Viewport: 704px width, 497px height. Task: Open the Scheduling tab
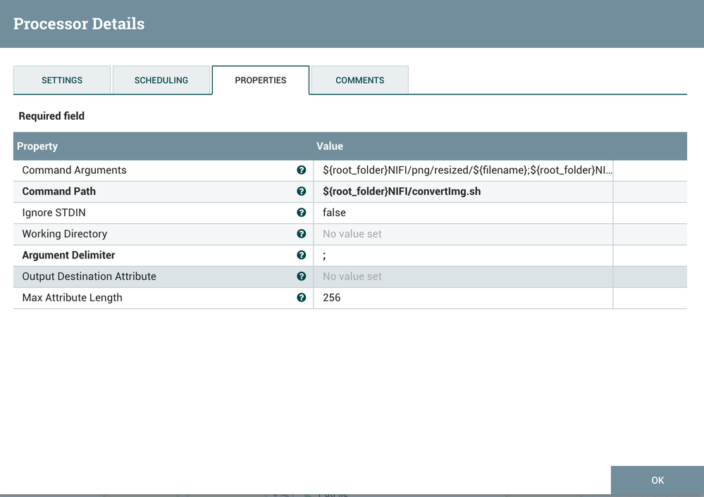pos(161,80)
